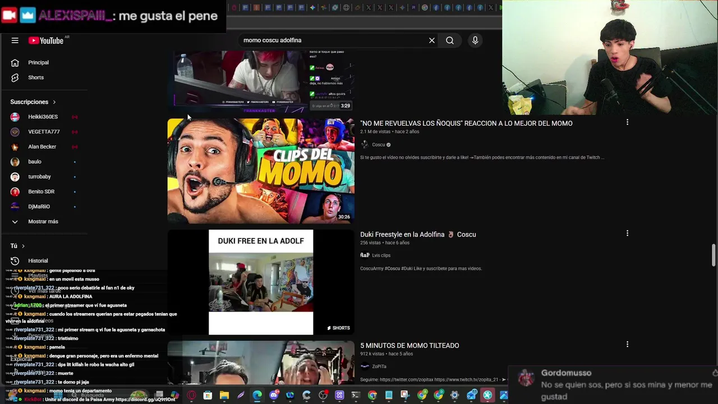Open File Explorer from taskbar
Image resolution: width=718 pixels, height=404 pixels.
[x=224, y=396]
